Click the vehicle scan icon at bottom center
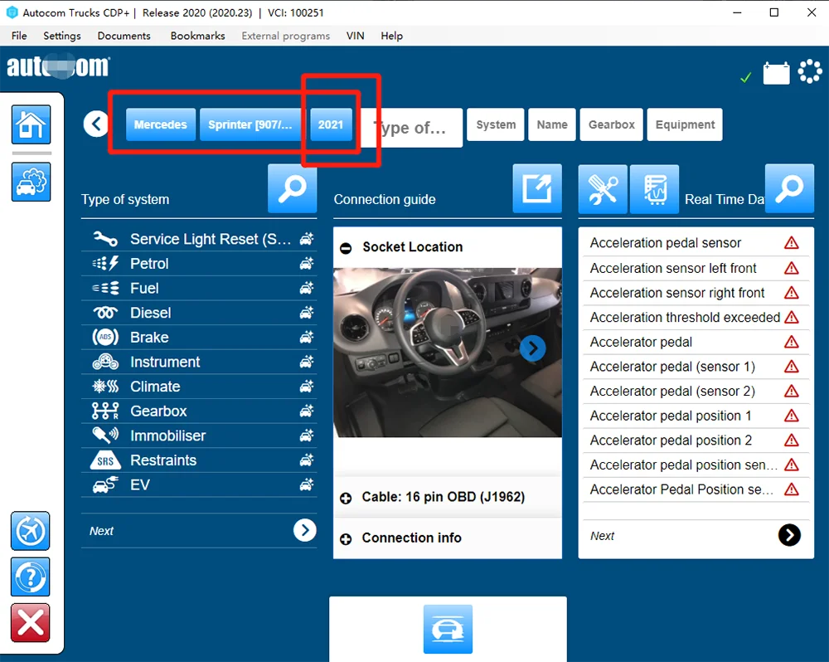 448,629
